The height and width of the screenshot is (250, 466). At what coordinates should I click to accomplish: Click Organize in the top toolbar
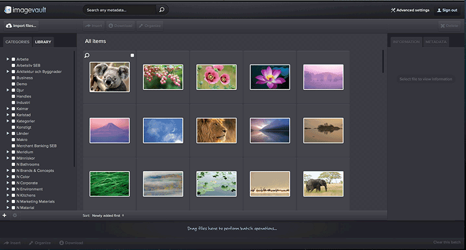pyautogui.click(x=150, y=26)
